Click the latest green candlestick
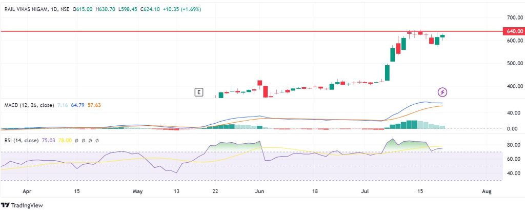 click(x=442, y=36)
